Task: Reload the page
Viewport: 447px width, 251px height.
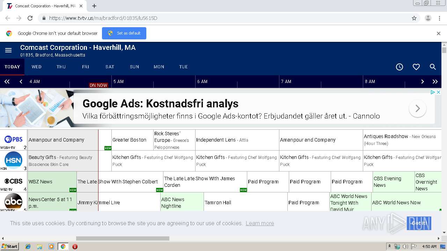Action: pos(30,18)
